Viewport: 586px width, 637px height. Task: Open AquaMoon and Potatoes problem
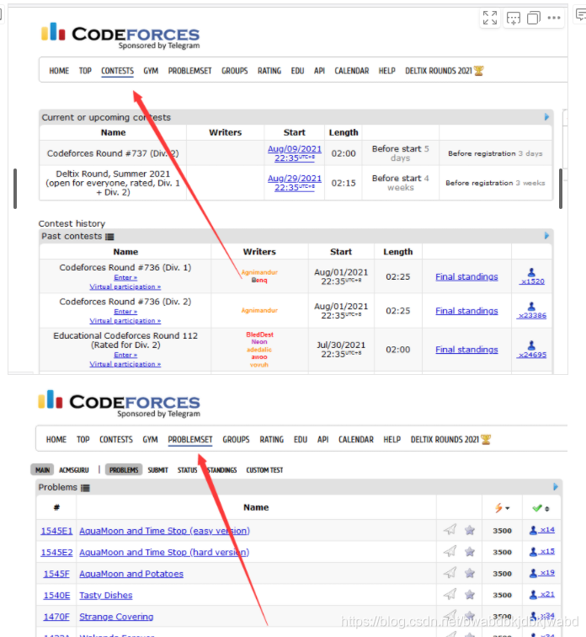131,574
